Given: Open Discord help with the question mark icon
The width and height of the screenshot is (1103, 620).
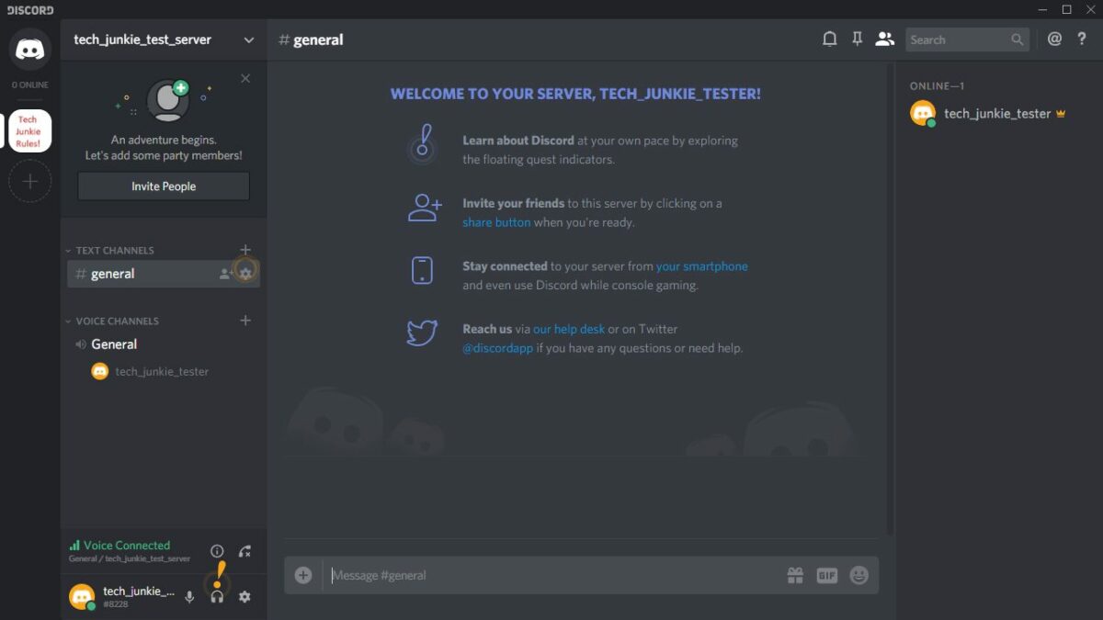Looking at the screenshot, I should point(1082,39).
